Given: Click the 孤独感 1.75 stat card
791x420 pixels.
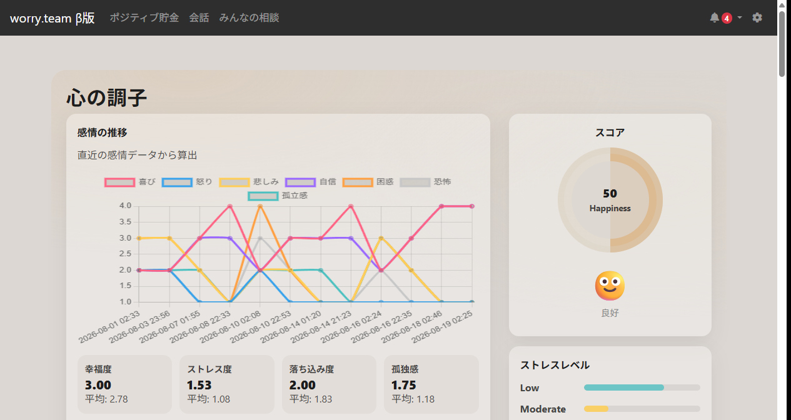Looking at the screenshot, I should pyautogui.click(x=431, y=384).
